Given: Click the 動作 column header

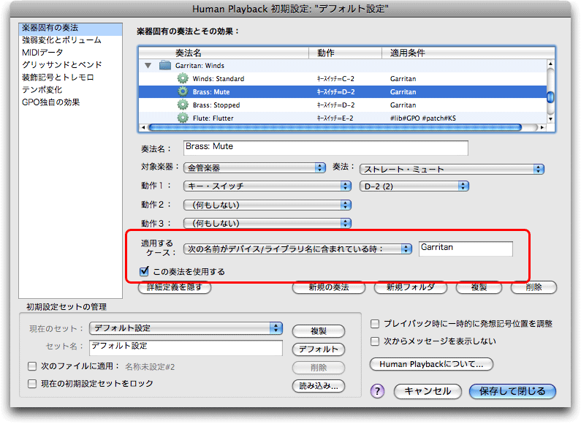Looking at the screenshot, I should click(346, 53).
